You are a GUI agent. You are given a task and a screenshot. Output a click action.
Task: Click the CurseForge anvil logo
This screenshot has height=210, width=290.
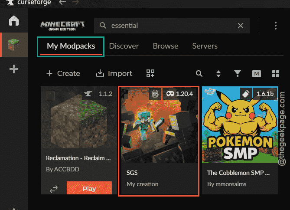[x=10, y=3]
